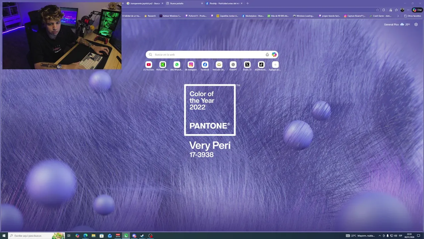Open the General Pico weather widget
The image size is (424, 239).
click(397, 25)
